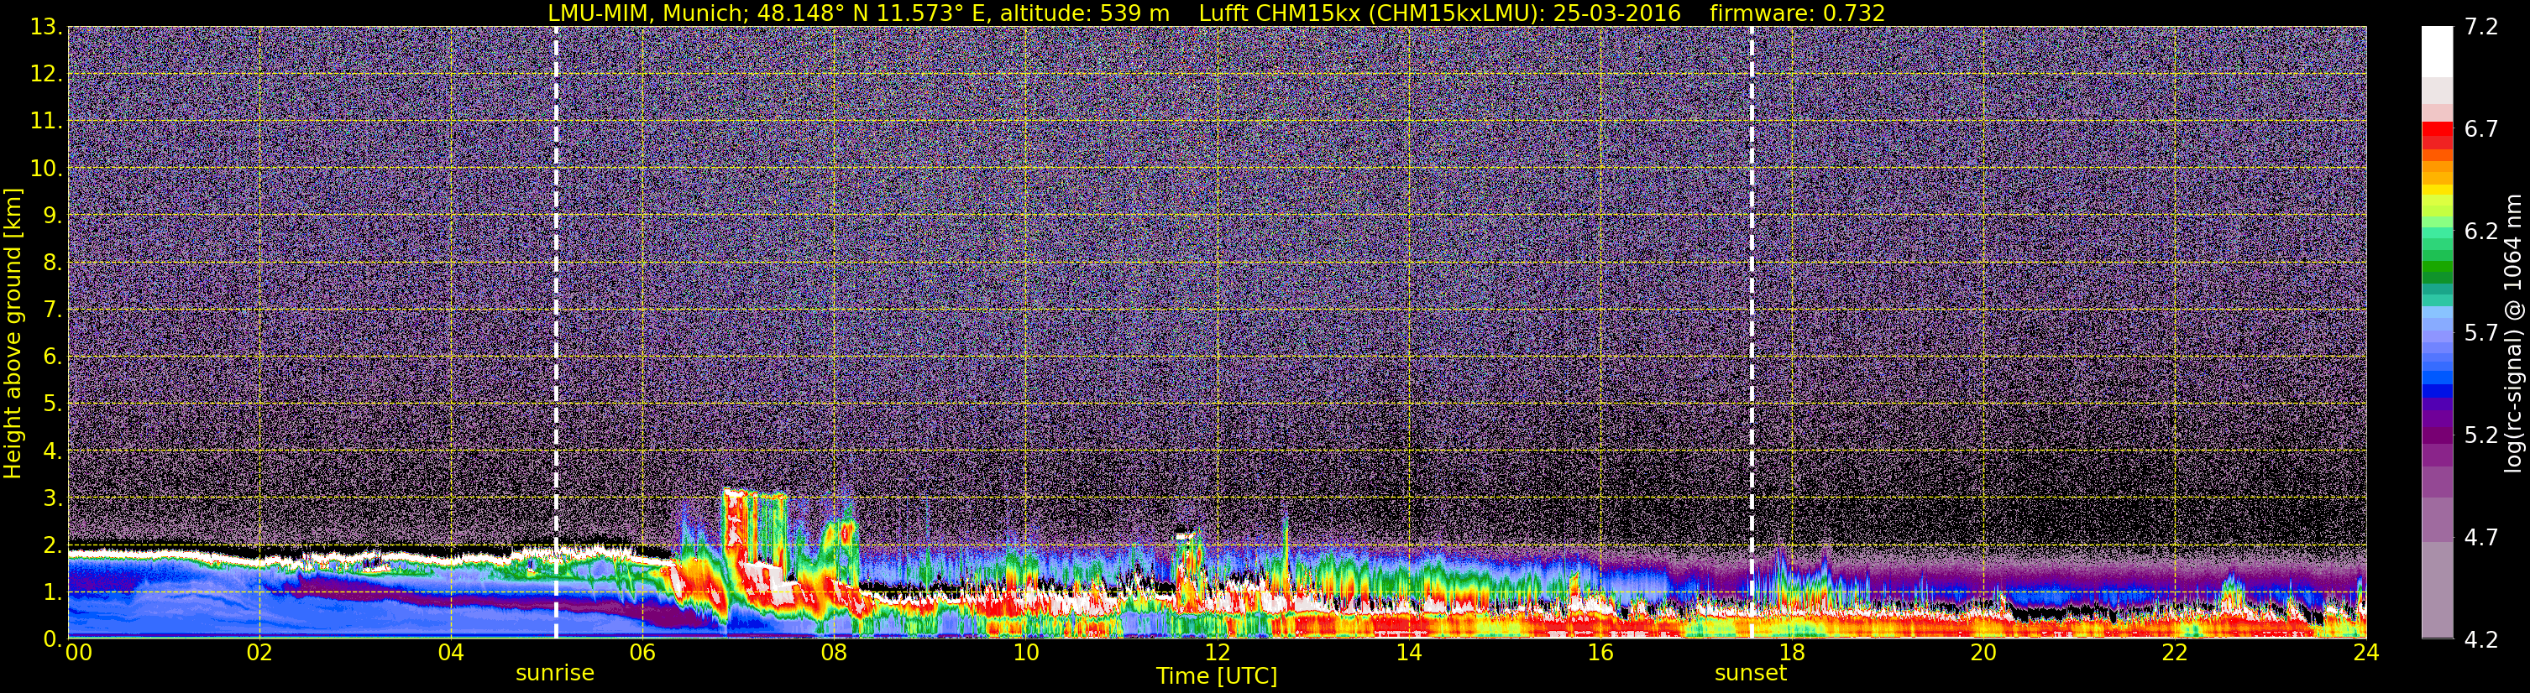Viewport: 2530px width, 693px height.
Task: Click the 'Time [UTC]' axis label
Action: pyautogui.click(x=1217, y=676)
